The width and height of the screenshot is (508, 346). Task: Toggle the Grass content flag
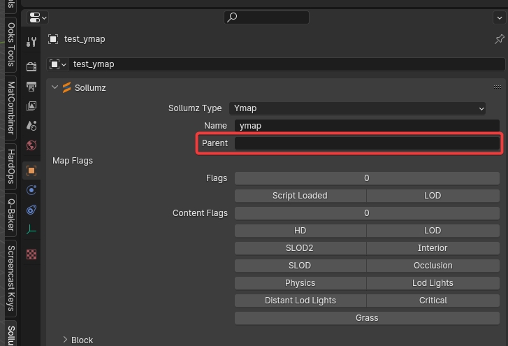[x=366, y=318]
